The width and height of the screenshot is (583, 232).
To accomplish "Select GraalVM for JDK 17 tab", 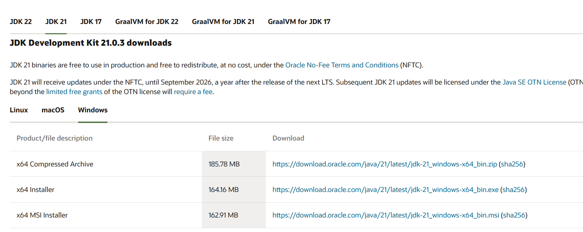I will tap(299, 22).
